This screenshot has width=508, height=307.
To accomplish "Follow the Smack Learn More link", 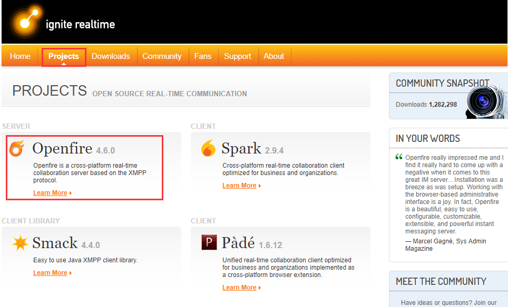I will 50,273.
